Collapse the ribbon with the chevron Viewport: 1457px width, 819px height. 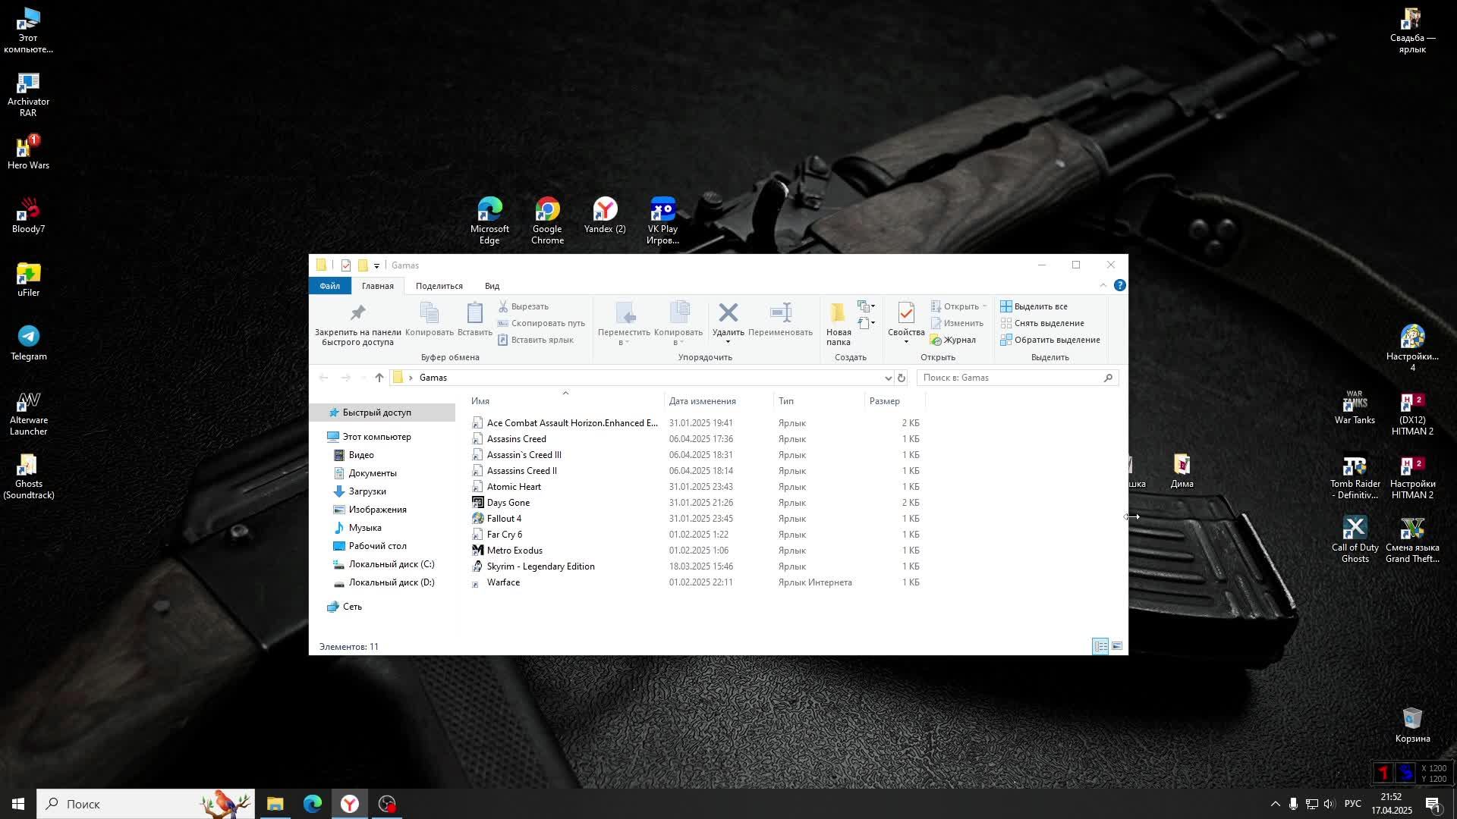(1103, 286)
